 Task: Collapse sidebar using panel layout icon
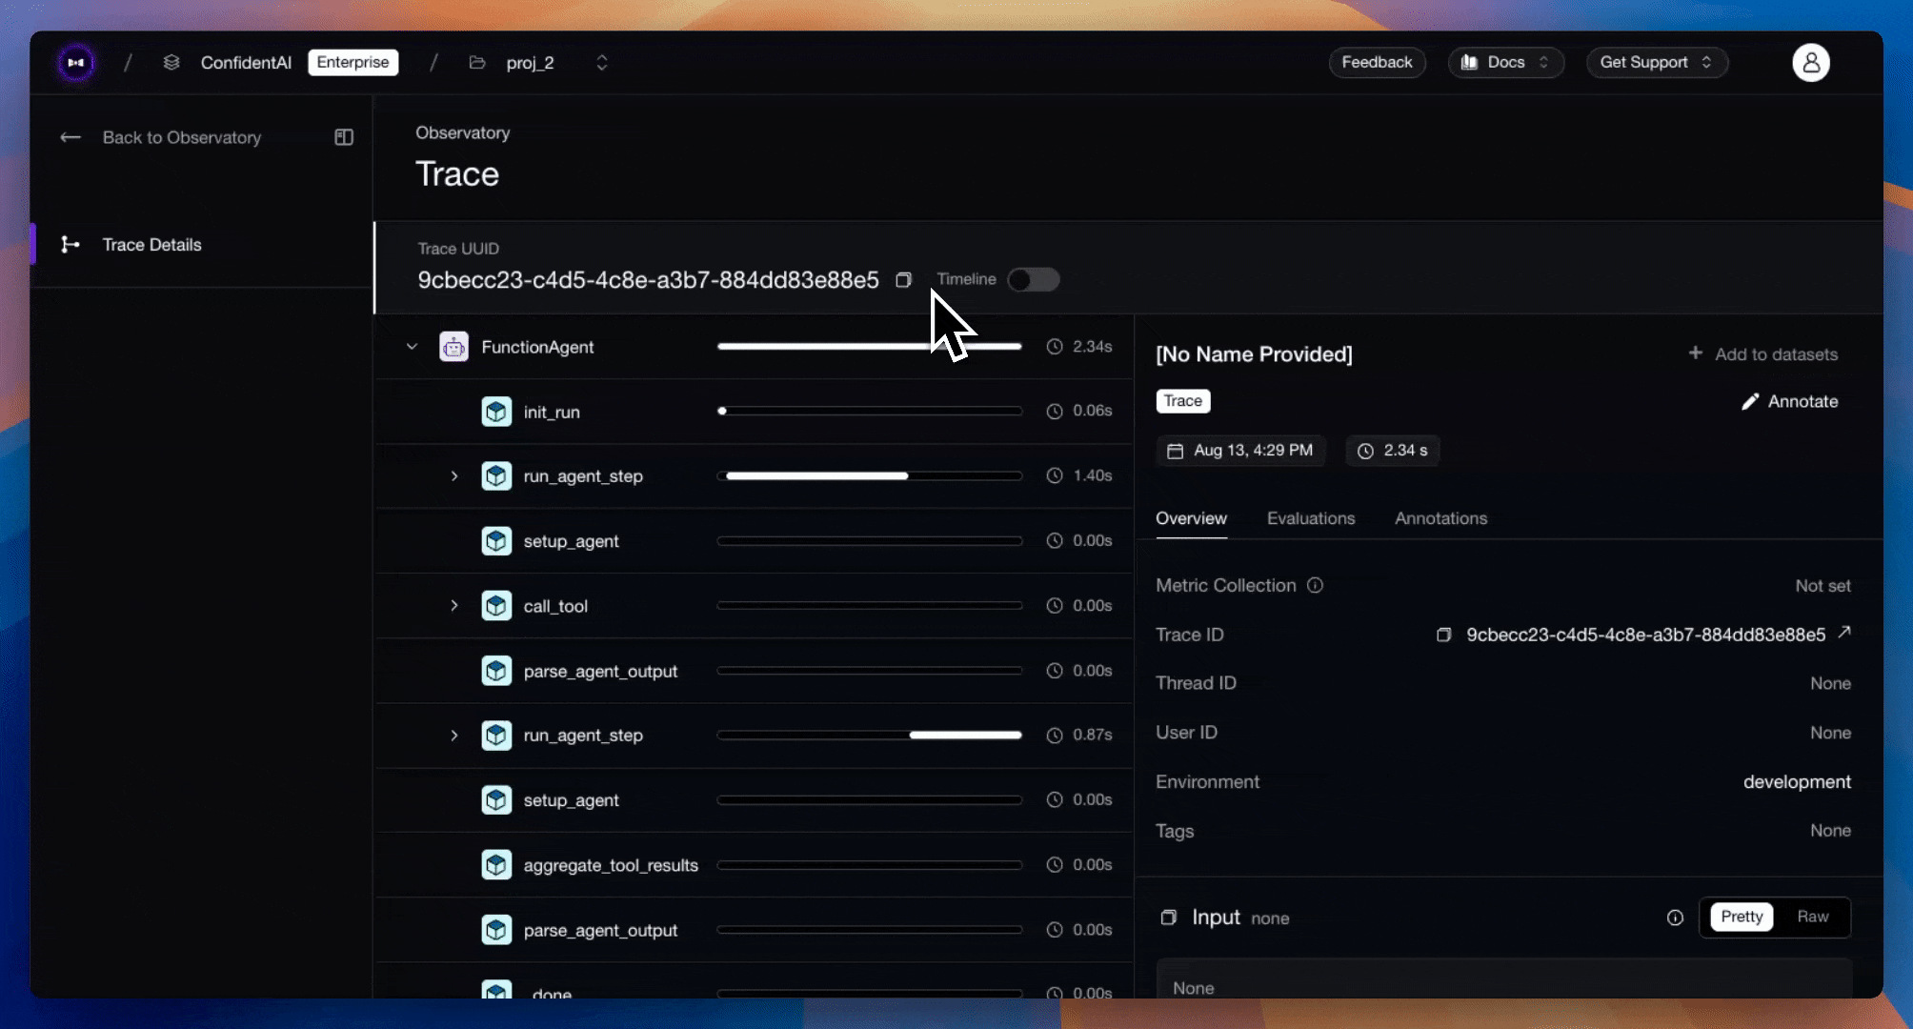(x=344, y=137)
